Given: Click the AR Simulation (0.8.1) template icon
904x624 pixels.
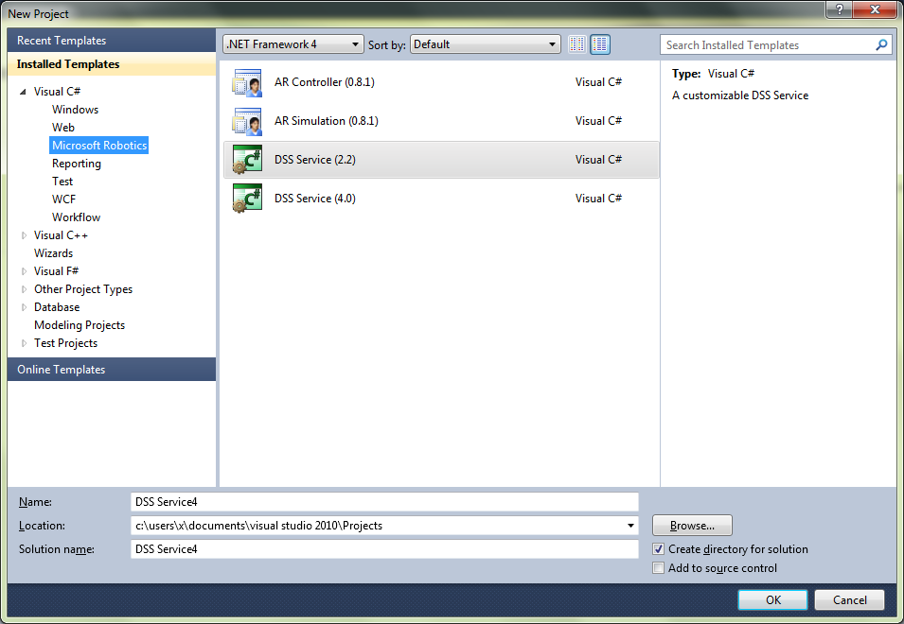Looking at the screenshot, I should click(x=247, y=121).
